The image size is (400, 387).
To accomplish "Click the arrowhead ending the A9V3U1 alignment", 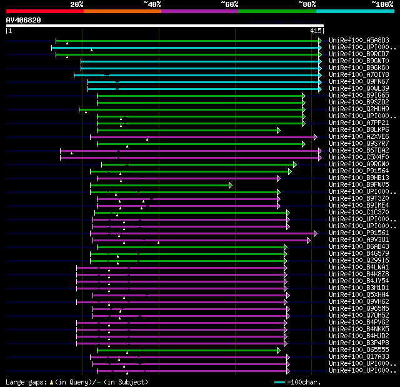I will coord(309,240).
